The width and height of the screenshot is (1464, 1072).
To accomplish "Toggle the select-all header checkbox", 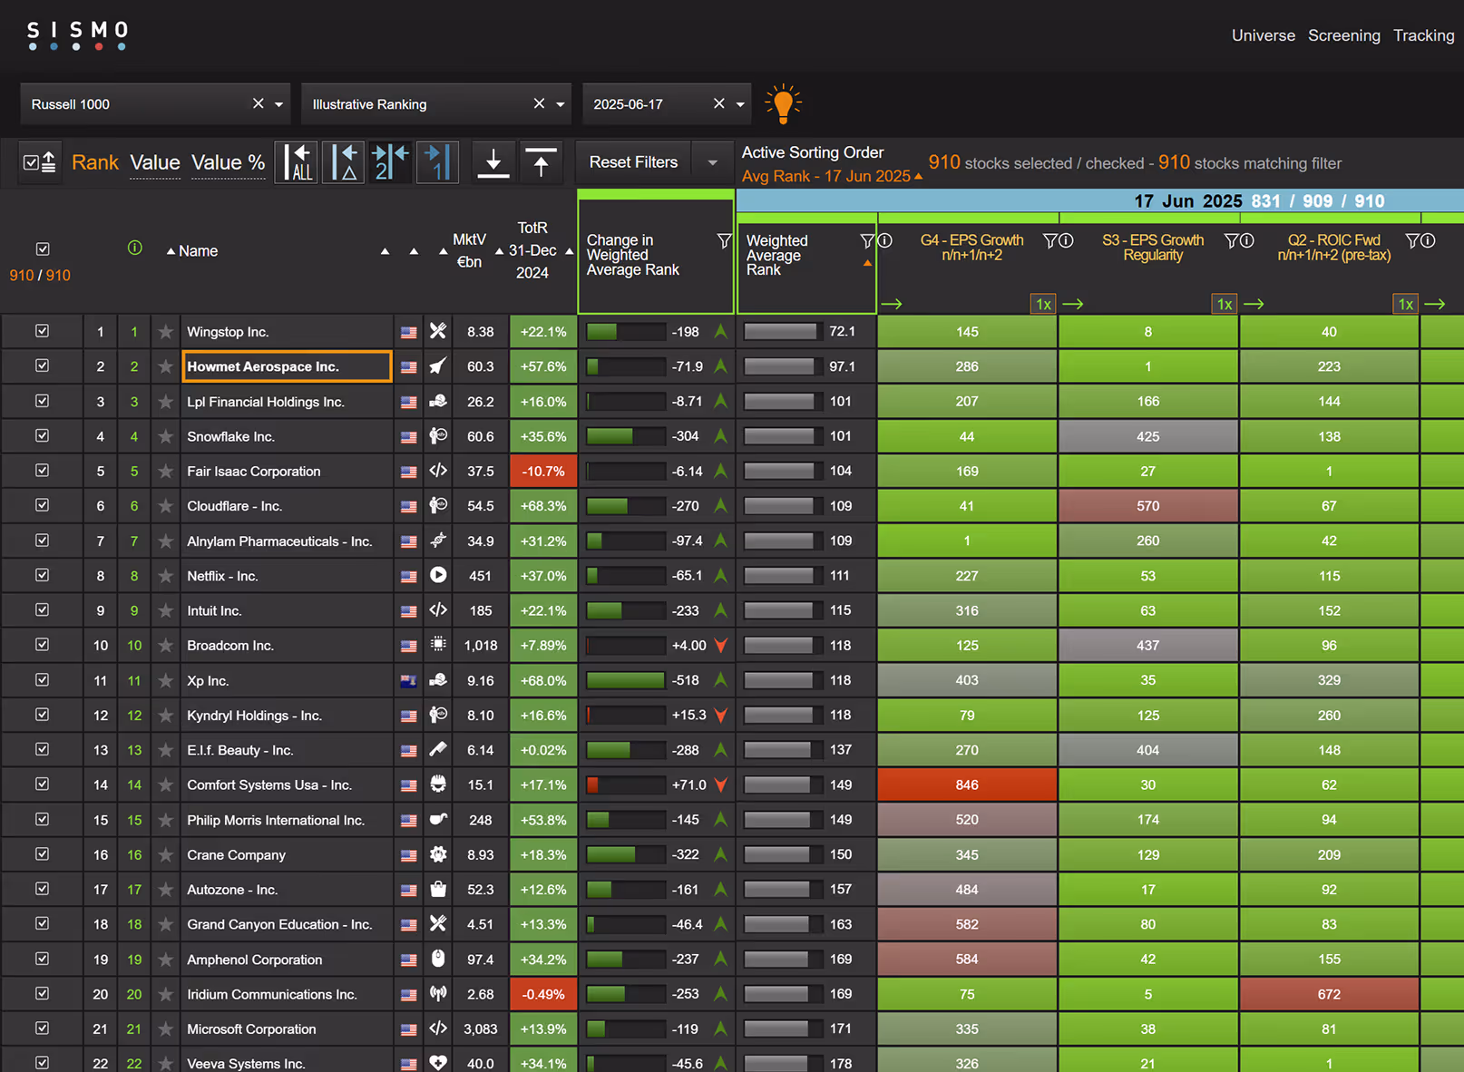I will click(x=42, y=249).
